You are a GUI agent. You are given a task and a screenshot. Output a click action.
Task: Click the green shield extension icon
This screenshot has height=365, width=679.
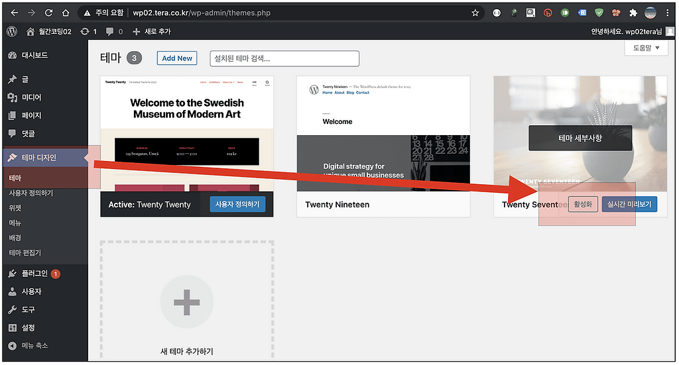point(599,13)
